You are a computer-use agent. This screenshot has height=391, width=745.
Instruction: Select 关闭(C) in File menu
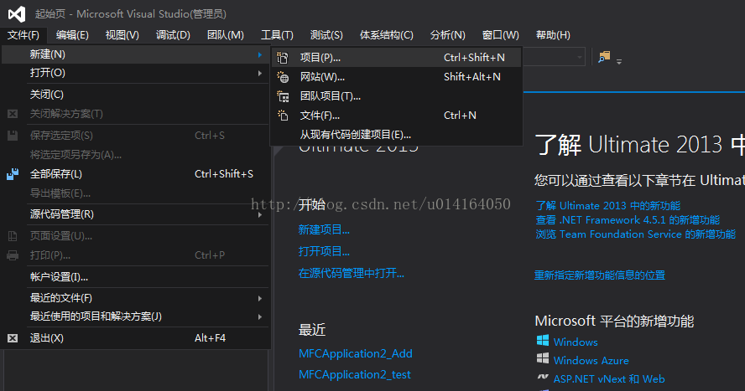pos(135,95)
